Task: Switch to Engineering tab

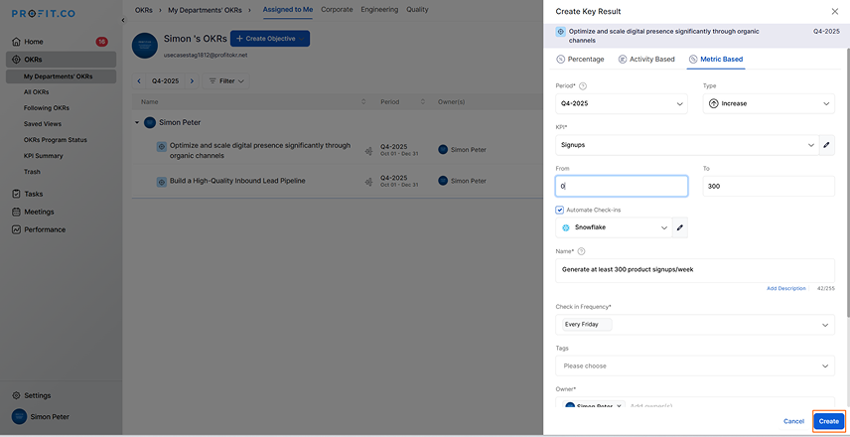Action: (x=379, y=10)
